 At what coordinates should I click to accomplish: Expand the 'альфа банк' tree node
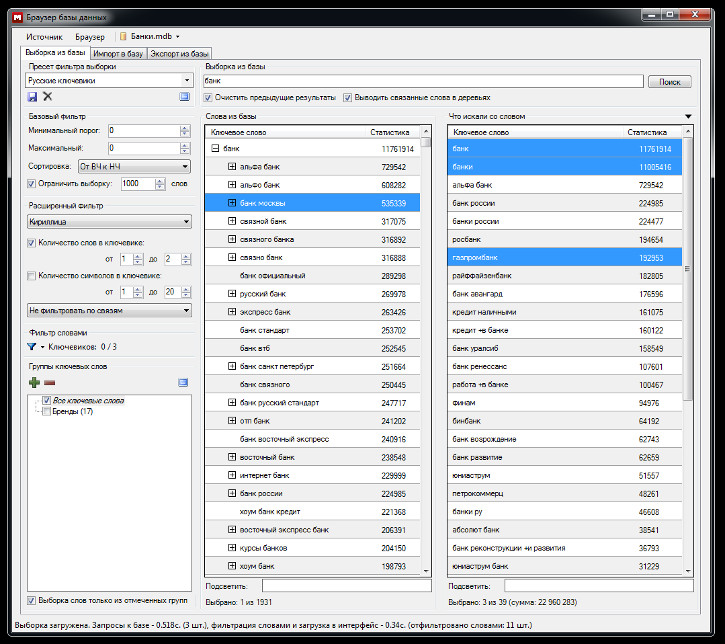click(x=232, y=167)
